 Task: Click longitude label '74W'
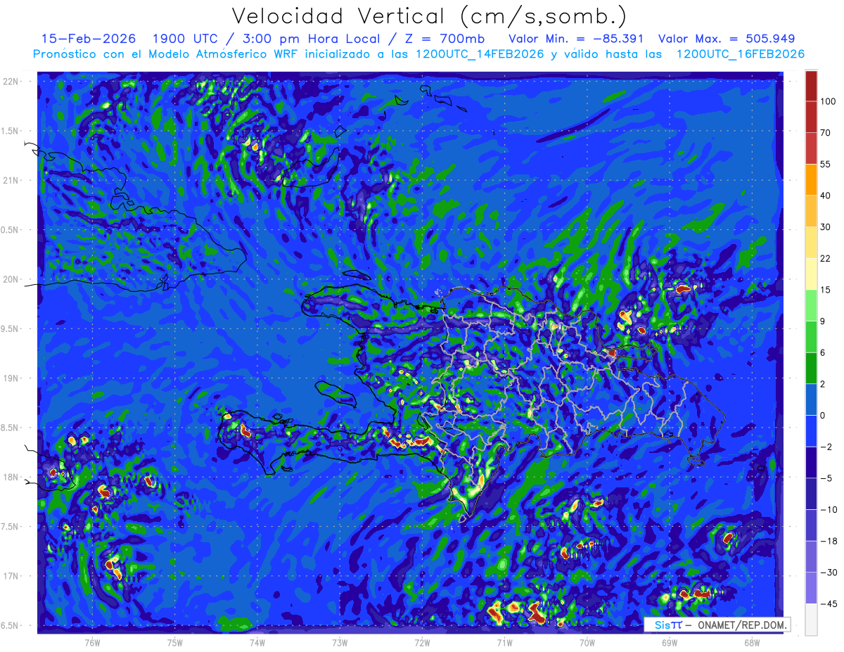pyautogui.click(x=257, y=642)
